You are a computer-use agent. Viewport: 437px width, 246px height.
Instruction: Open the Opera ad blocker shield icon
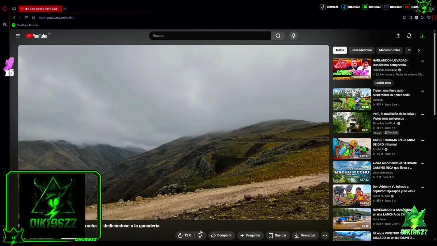click(417, 17)
